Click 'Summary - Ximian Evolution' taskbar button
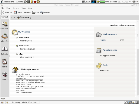This screenshot has height=104, width=139. (x=23, y=102)
